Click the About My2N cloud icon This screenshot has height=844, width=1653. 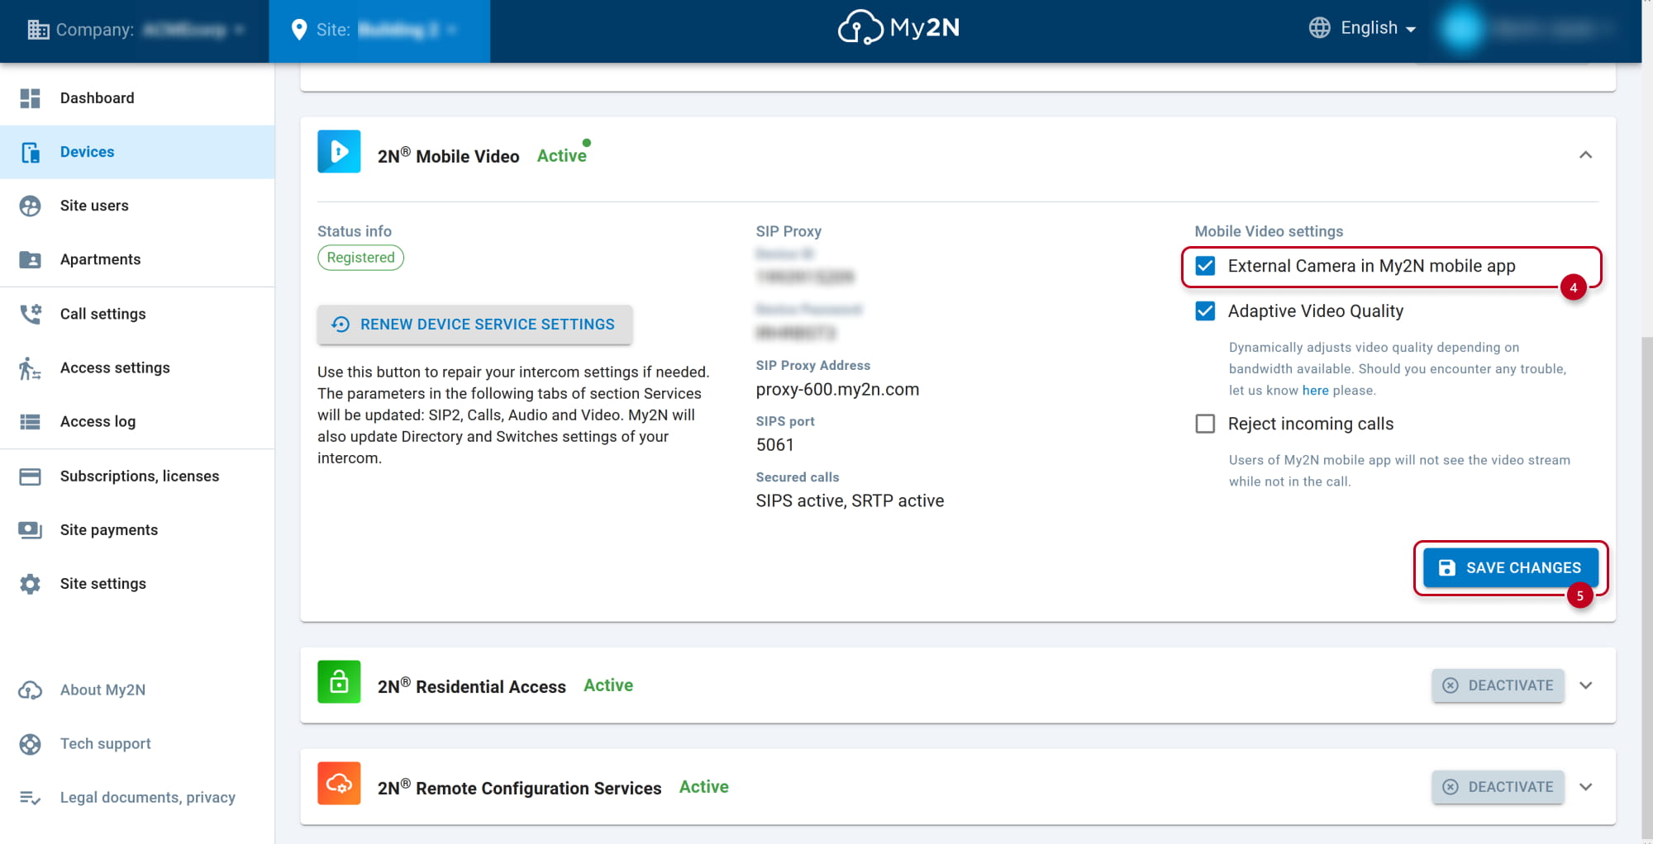coord(30,690)
